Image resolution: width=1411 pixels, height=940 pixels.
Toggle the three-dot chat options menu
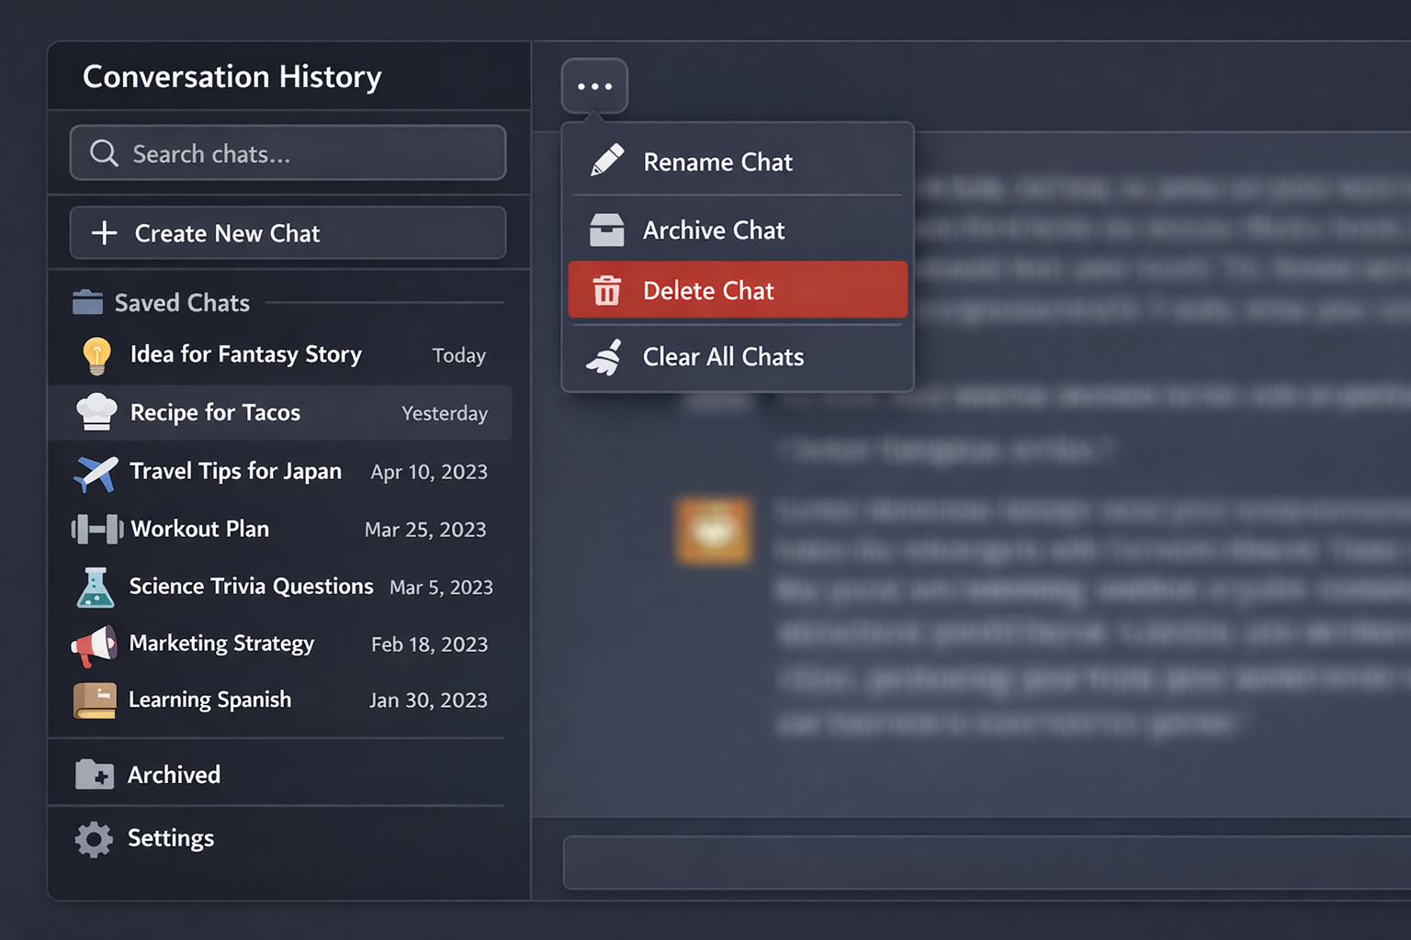594,86
